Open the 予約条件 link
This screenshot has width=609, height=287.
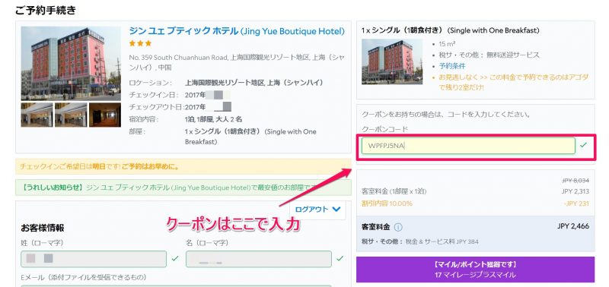[452, 66]
